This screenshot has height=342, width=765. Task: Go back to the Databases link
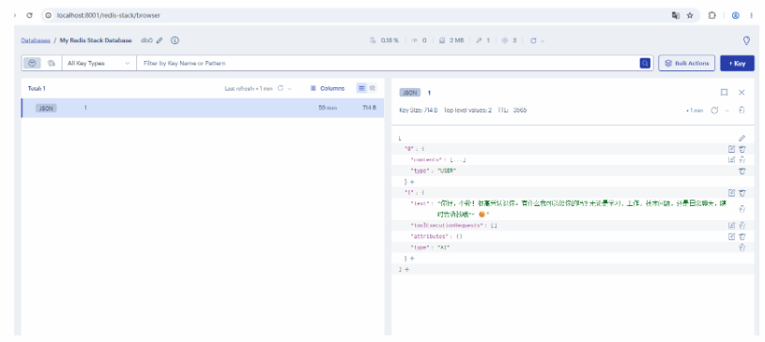35,41
